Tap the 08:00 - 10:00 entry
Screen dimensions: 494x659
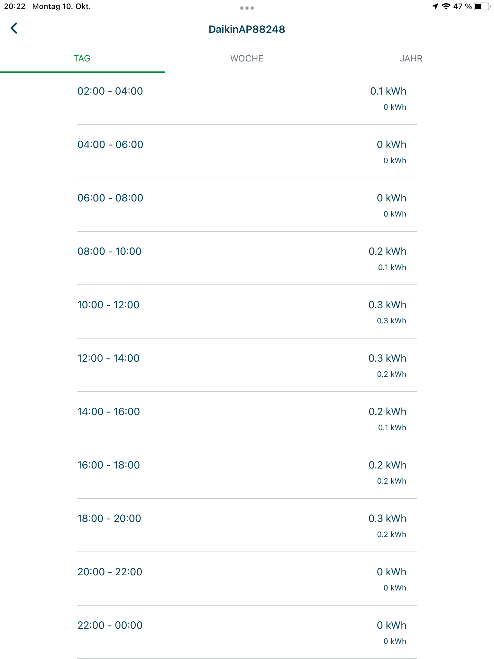click(x=247, y=258)
